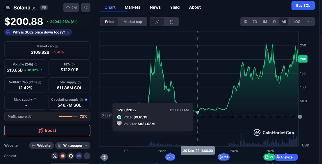Open Solana Discord server
The width and height of the screenshot is (322, 164).
(79, 156)
